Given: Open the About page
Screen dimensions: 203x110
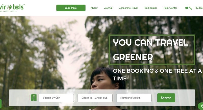Looking at the screenshot, I should point(94,8).
